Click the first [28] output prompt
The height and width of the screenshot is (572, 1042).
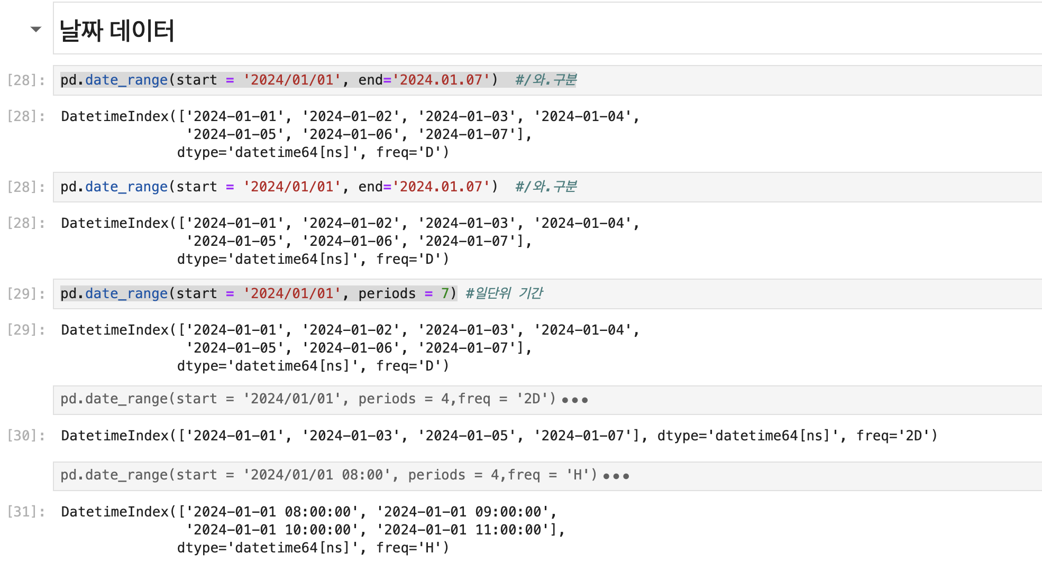point(26,116)
